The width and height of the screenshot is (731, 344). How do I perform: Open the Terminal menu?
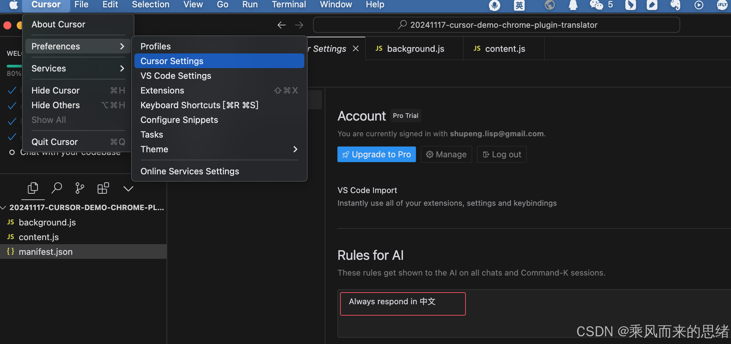[x=289, y=5]
